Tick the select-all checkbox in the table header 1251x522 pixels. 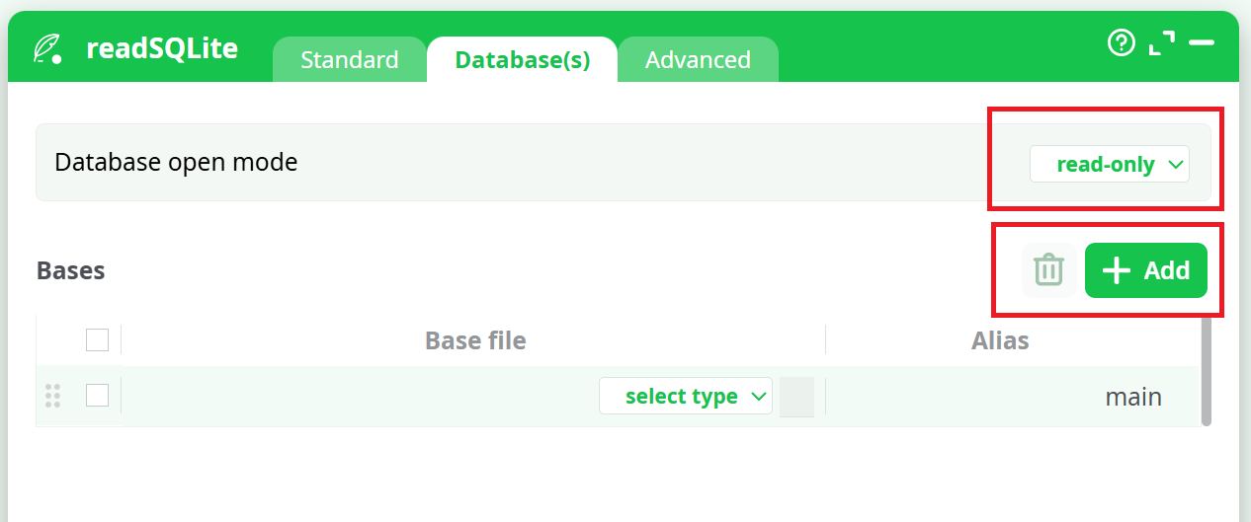coord(97,340)
